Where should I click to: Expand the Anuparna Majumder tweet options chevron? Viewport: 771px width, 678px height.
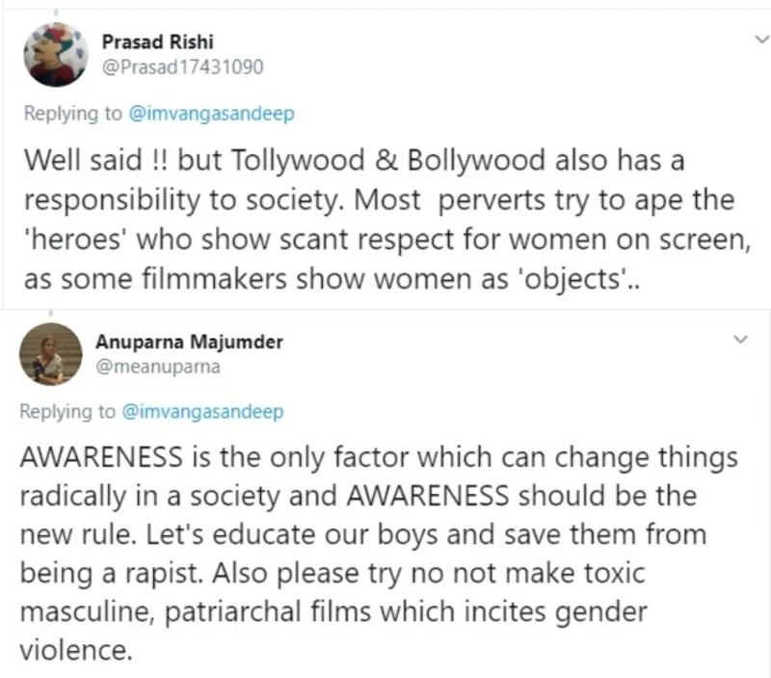tap(739, 340)
